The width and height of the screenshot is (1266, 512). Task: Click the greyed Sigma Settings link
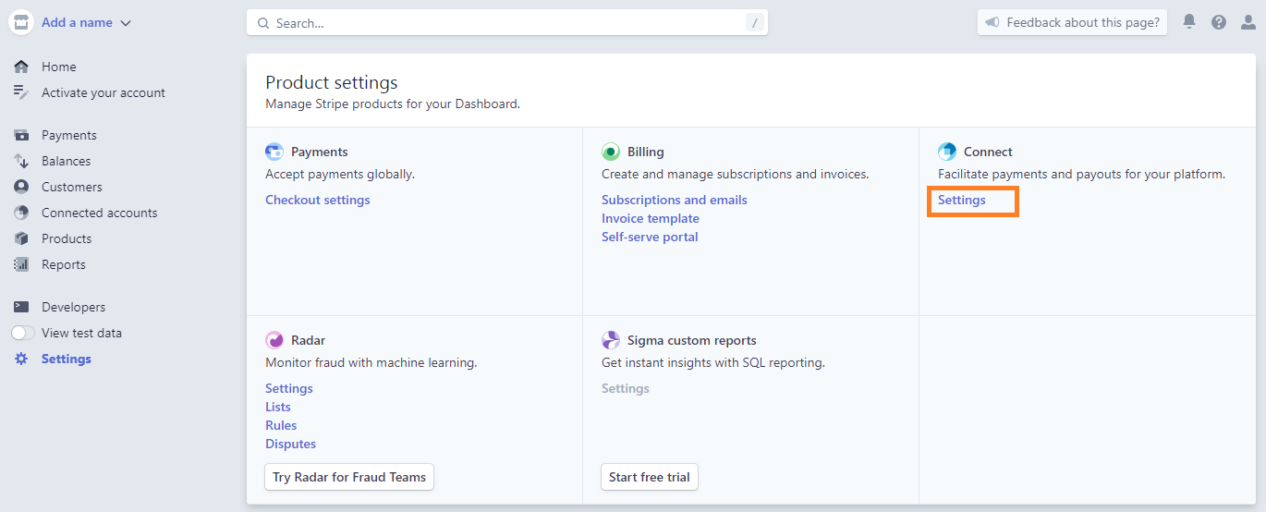626,388
